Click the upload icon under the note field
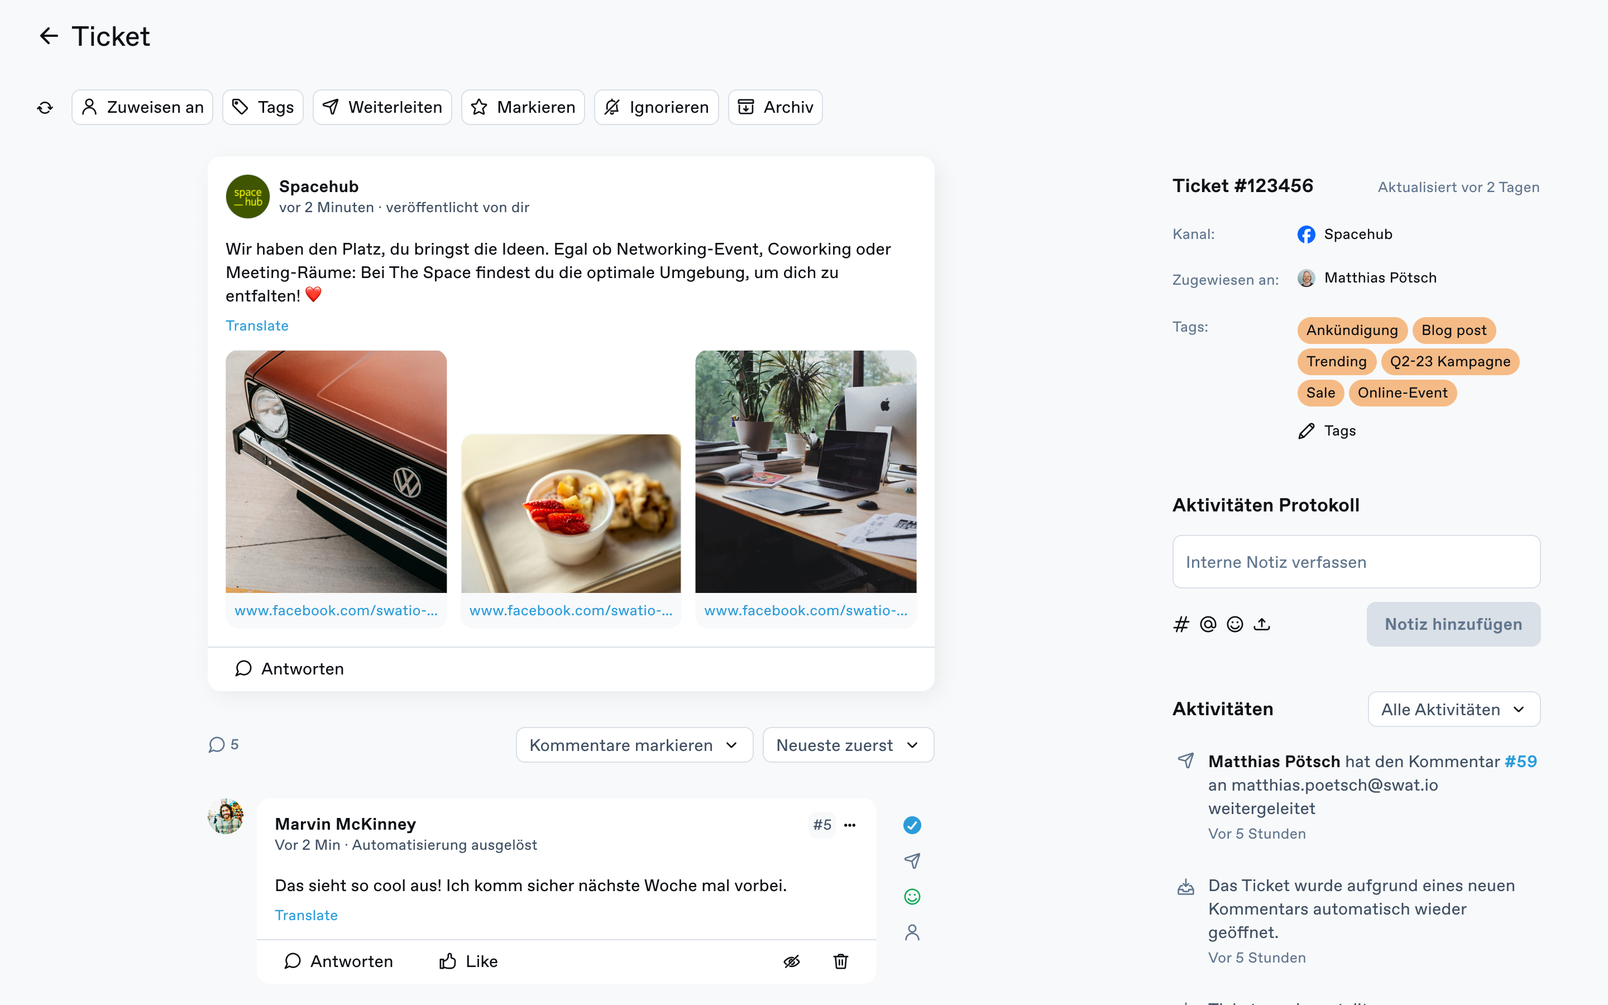 [x=1262, y=624]
